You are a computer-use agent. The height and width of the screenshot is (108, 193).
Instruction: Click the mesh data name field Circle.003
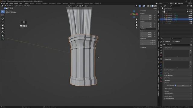click(x=178, y=45)
